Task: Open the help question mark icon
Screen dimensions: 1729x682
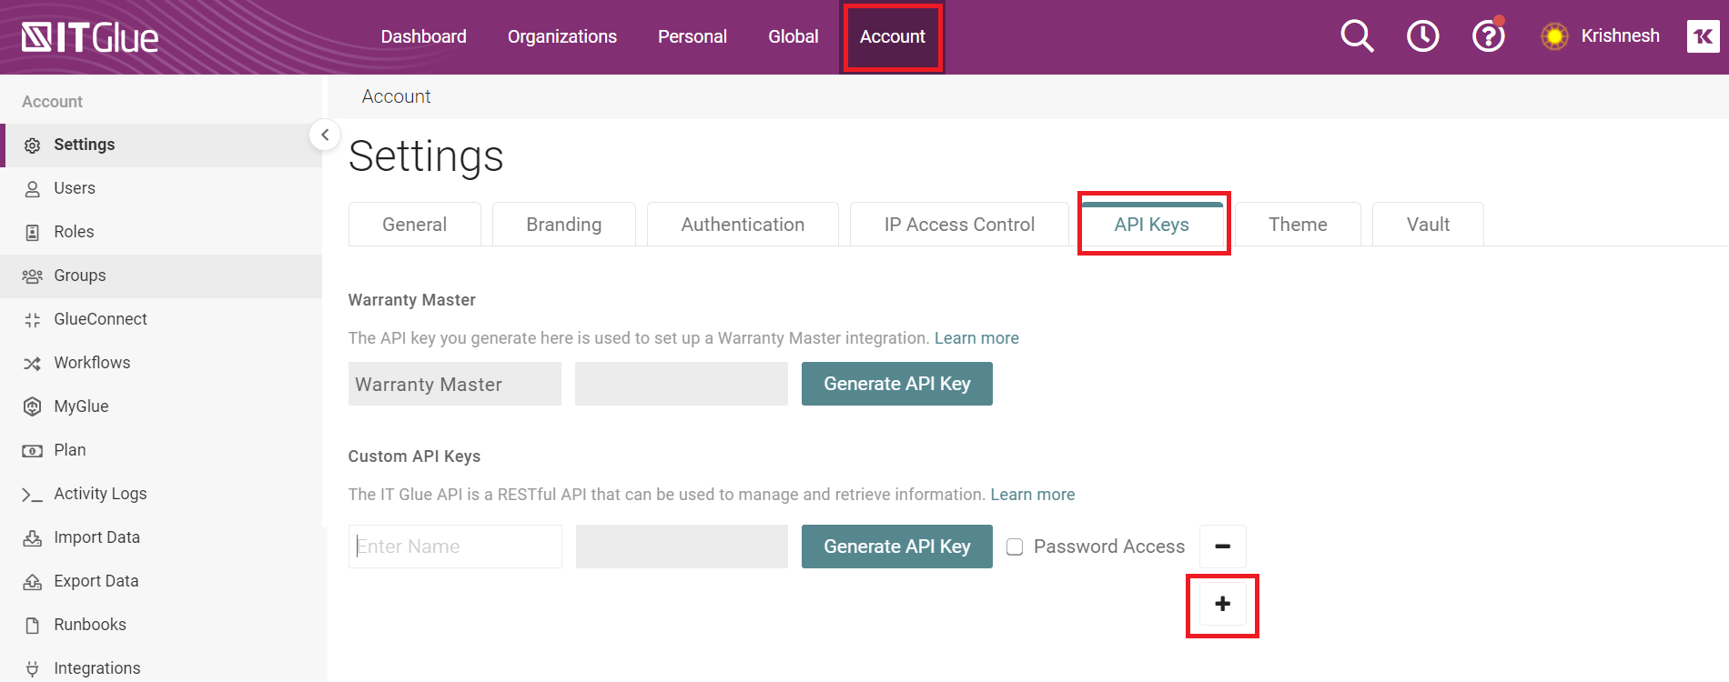Action: pos(1489,36)
